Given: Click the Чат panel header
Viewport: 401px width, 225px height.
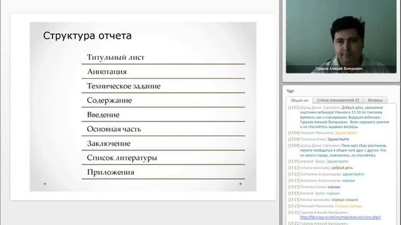Looking at the screenshot, I should point(290,91).
